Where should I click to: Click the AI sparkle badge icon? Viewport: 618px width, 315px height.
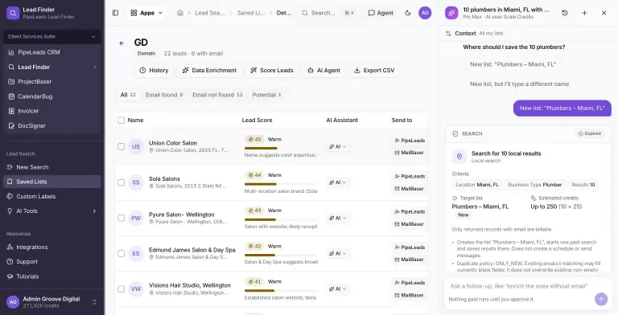451,13
